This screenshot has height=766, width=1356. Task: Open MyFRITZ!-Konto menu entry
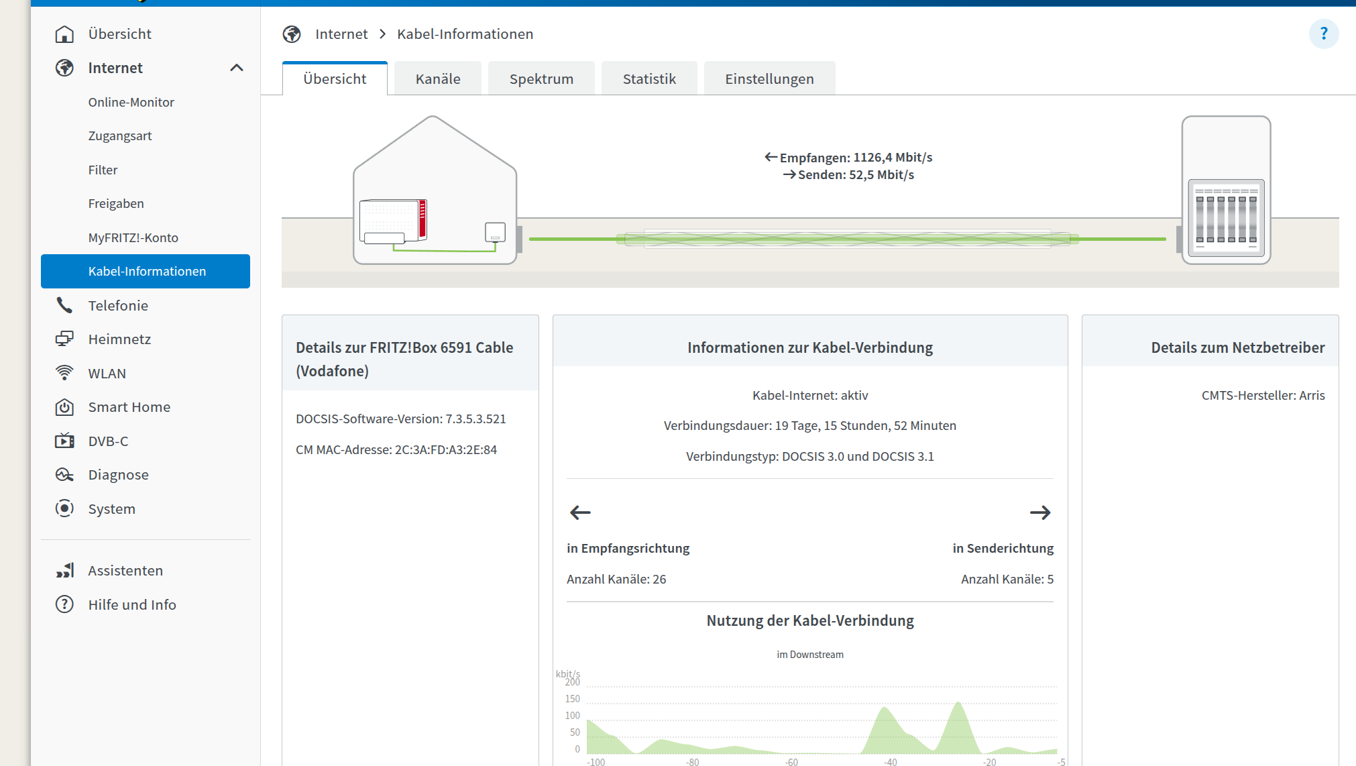133,237
